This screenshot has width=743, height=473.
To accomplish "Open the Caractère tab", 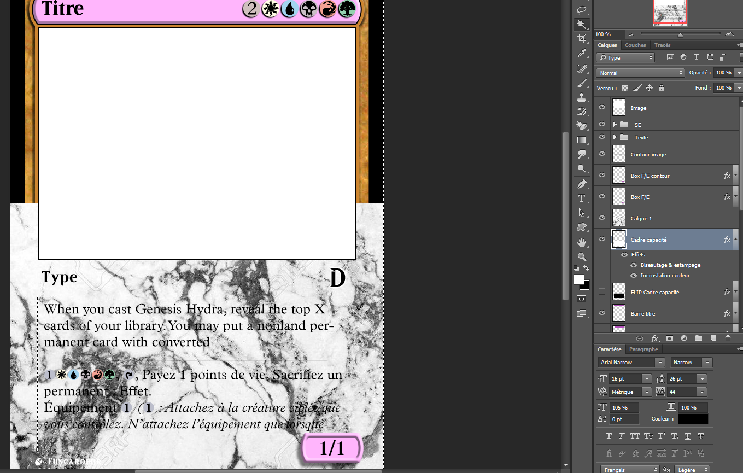I will click(x=609, y=349).
